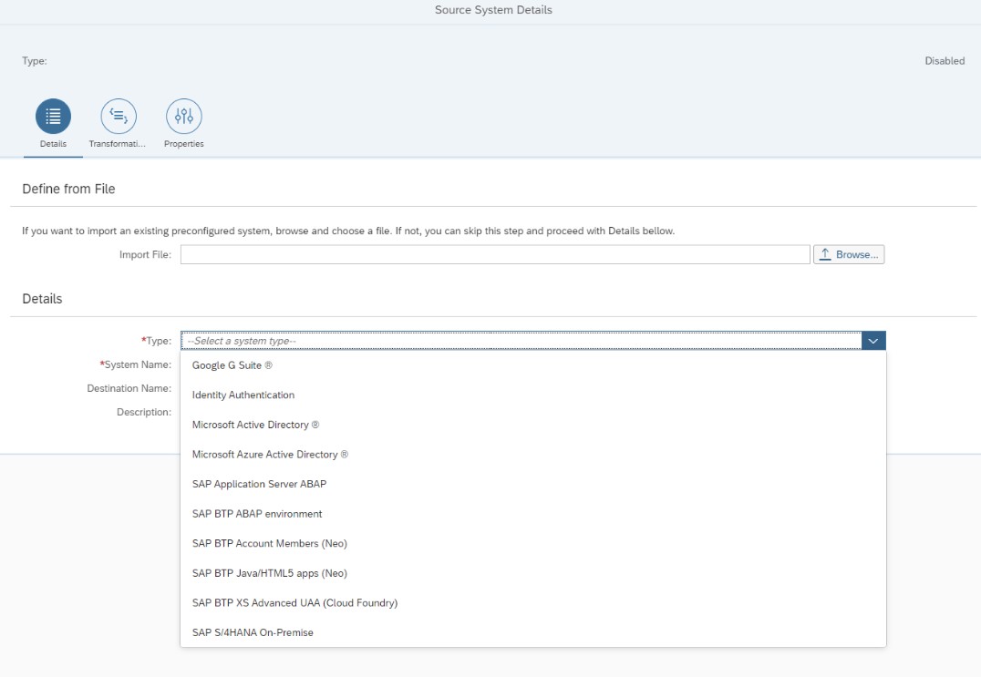Open the Details tab icon
Image resolution: width=981 pixels, height=677 pixels.
click(53, 117)
